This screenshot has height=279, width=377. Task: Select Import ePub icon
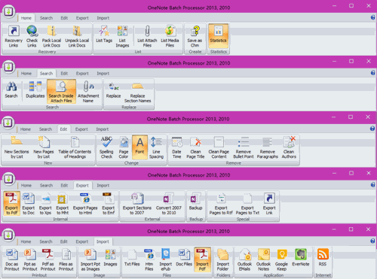click(166, 259)
